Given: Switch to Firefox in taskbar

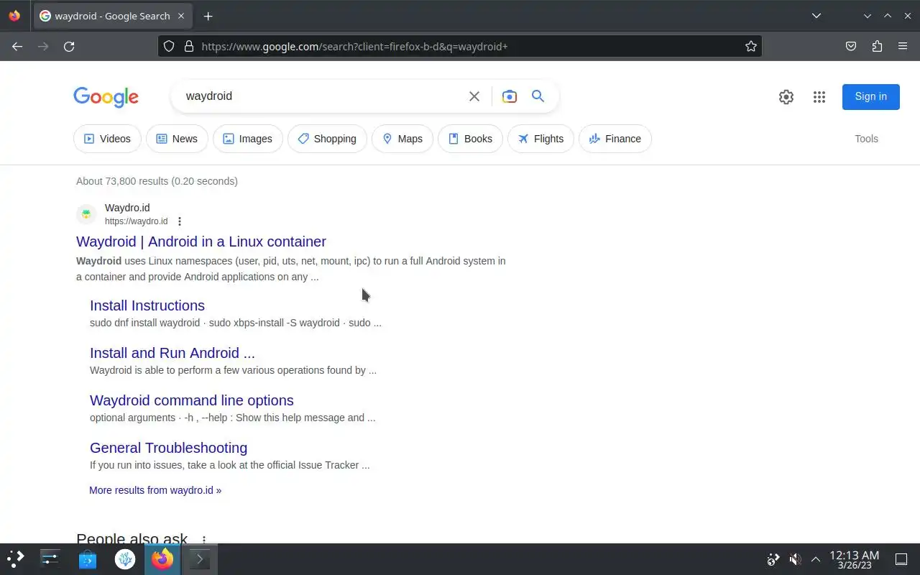Looking at the screenshot, I should click(x=162, y=558).
